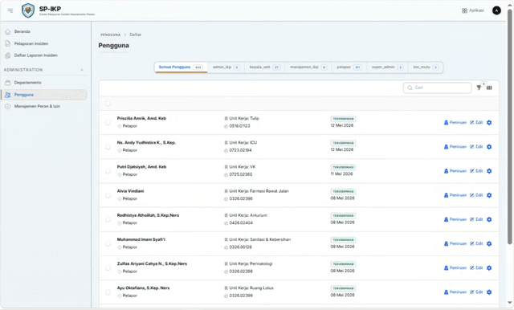514x310 pixels.
Task: Click the Cari search field
Action: 437,88
